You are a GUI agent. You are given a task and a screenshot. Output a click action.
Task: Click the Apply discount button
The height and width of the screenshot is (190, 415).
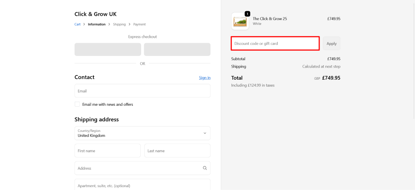(331, 44)
